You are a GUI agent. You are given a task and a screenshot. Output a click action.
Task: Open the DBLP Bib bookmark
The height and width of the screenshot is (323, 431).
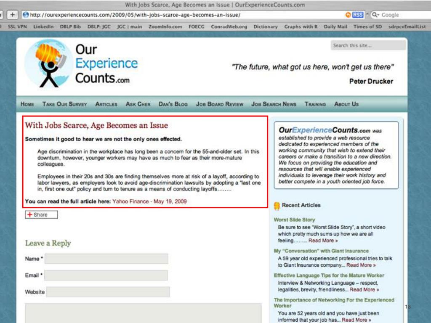pos(70,26)
